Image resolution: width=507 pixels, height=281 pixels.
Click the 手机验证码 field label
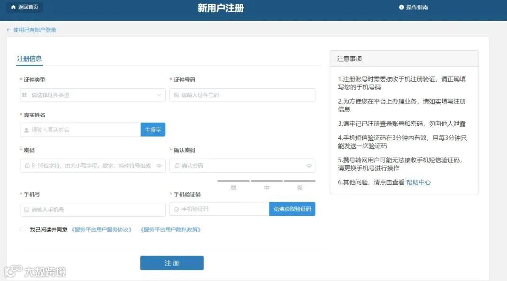(x=187, y=194)
